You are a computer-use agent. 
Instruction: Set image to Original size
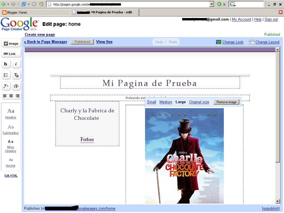[x=199, y=102]
